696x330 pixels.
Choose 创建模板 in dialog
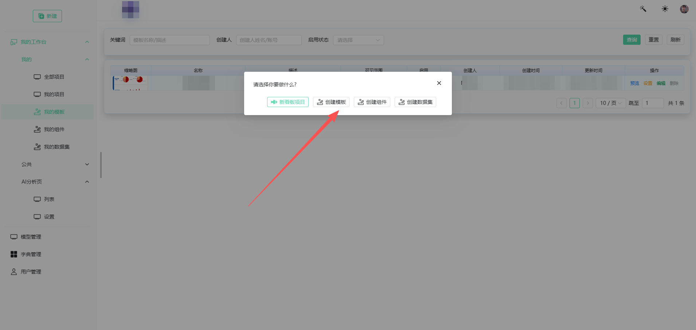(331, 102)
